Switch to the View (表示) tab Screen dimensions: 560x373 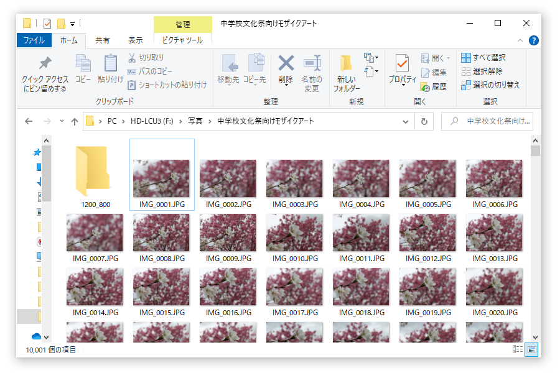coord(136,40)
